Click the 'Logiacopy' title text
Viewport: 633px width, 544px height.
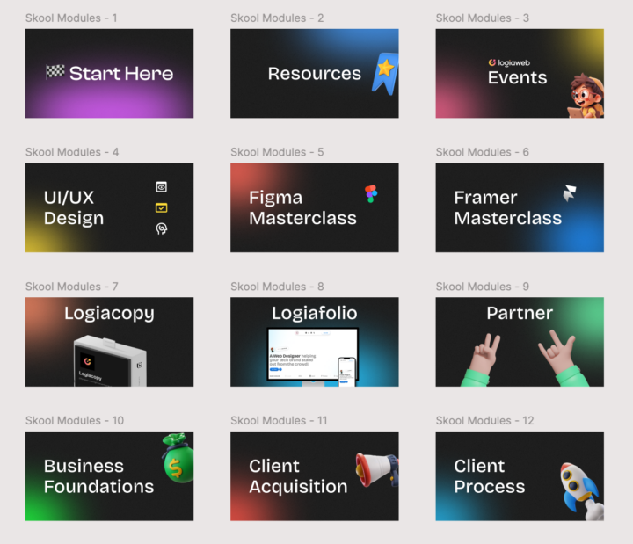(109, 313)
